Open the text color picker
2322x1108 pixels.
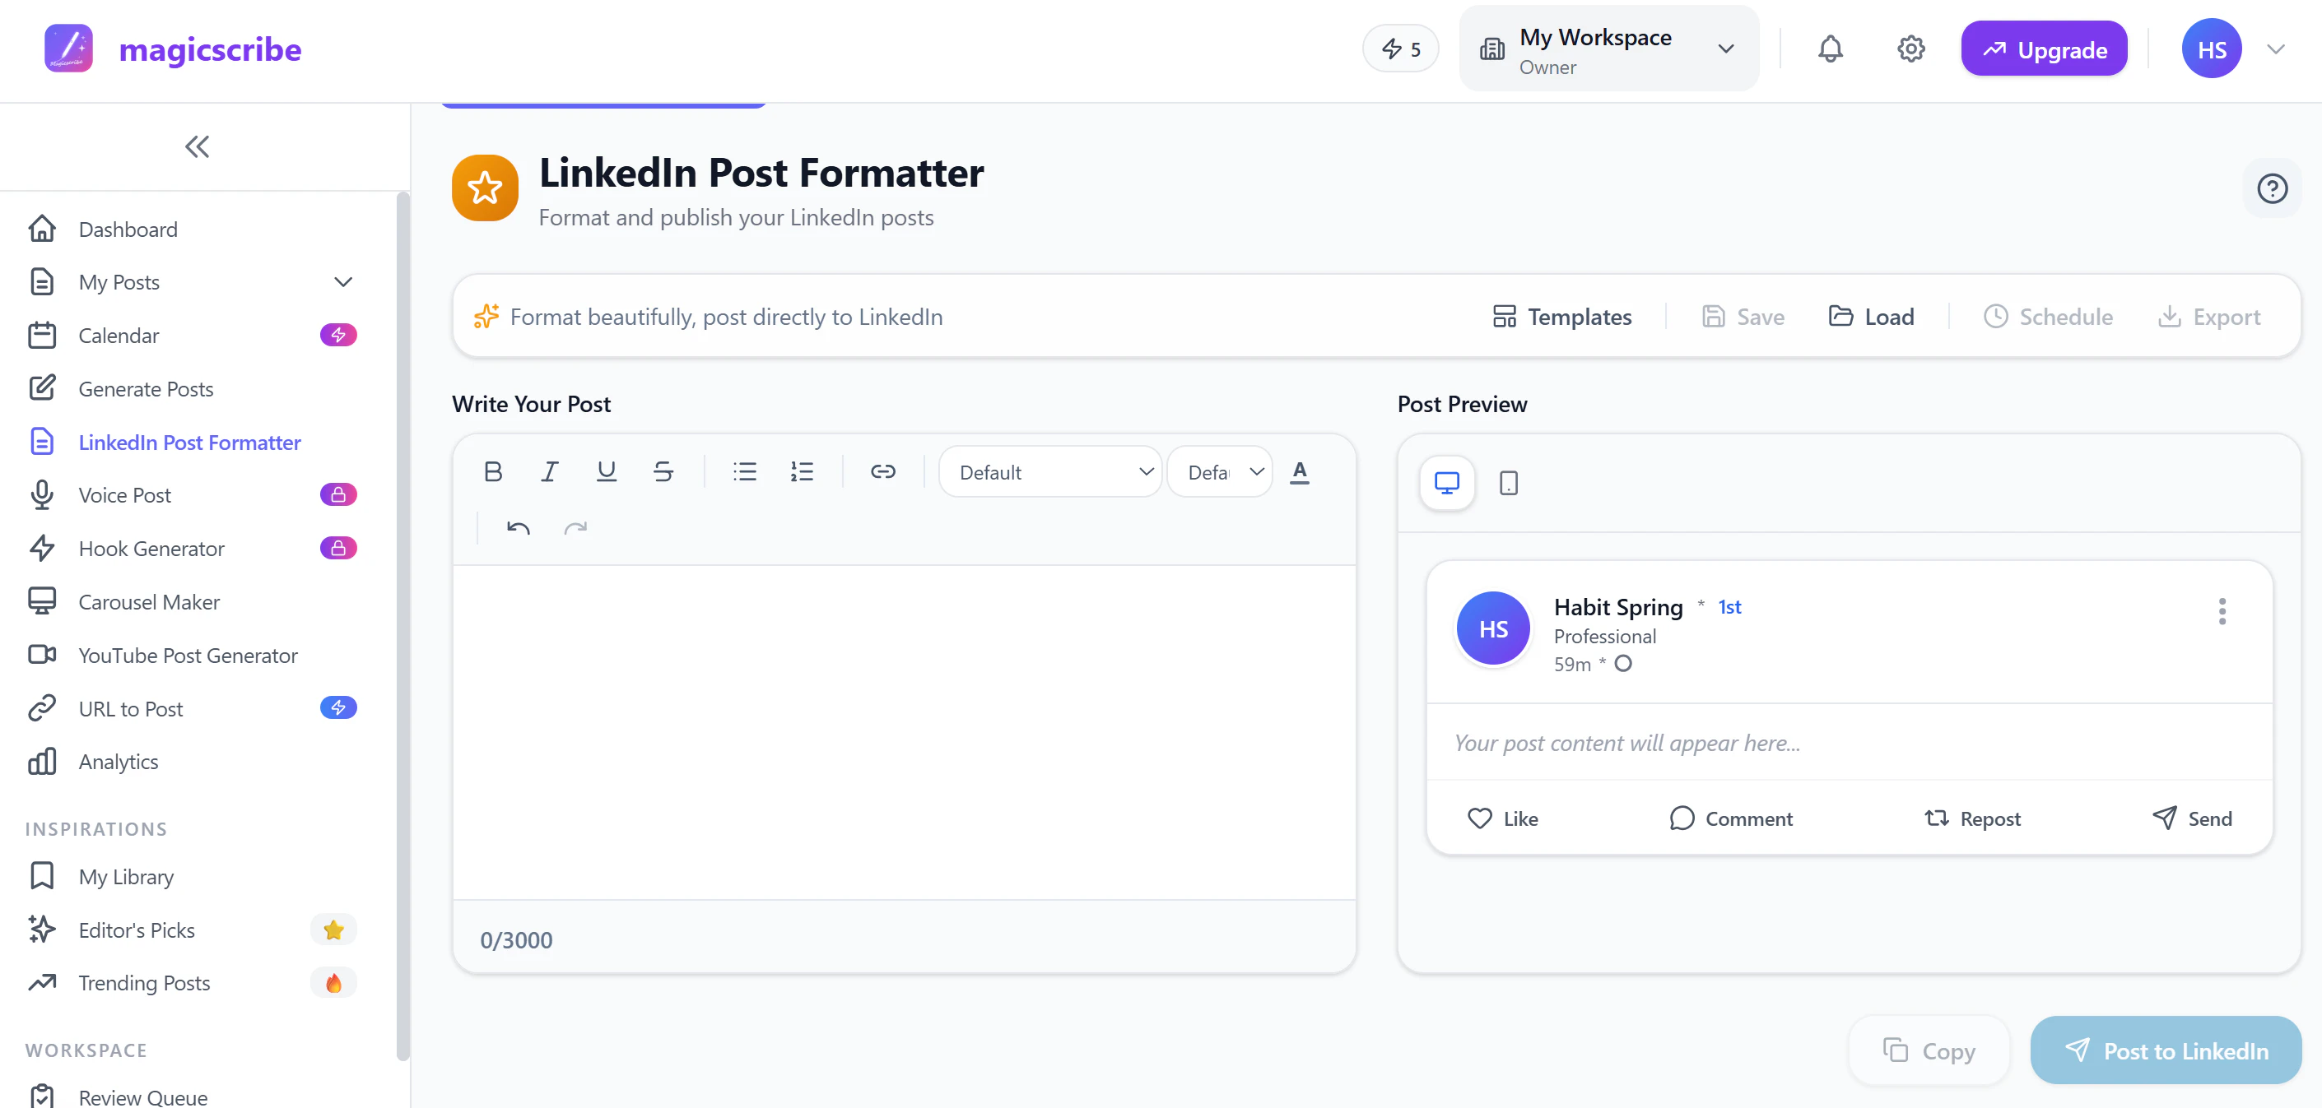[1299, 471]
